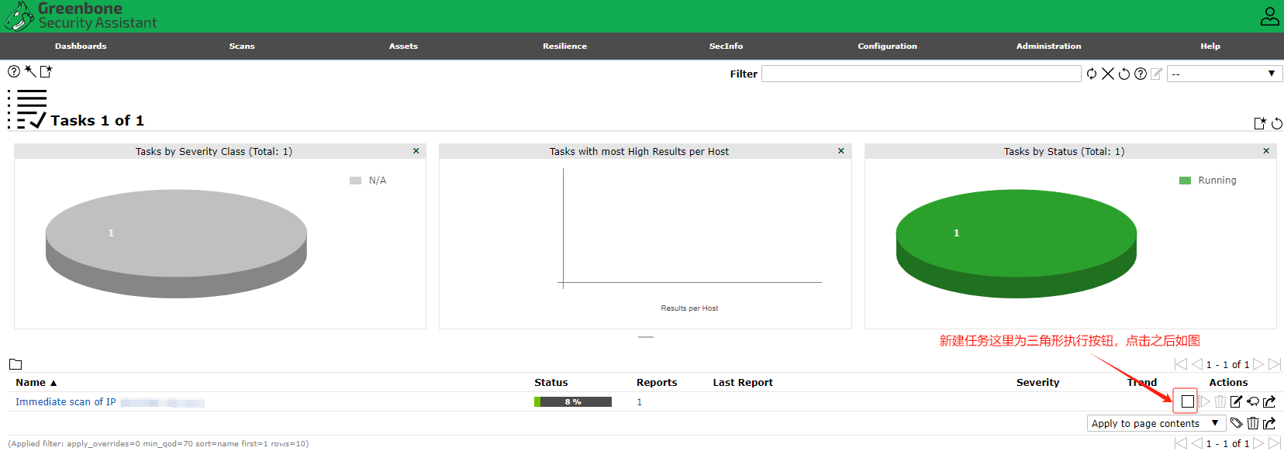
Task: Update the filter with the refresh arrows icon
Action: click(1092, 74)
